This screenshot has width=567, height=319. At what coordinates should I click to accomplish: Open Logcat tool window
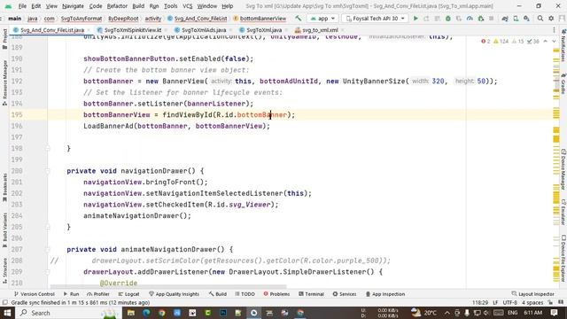point(128,294)
